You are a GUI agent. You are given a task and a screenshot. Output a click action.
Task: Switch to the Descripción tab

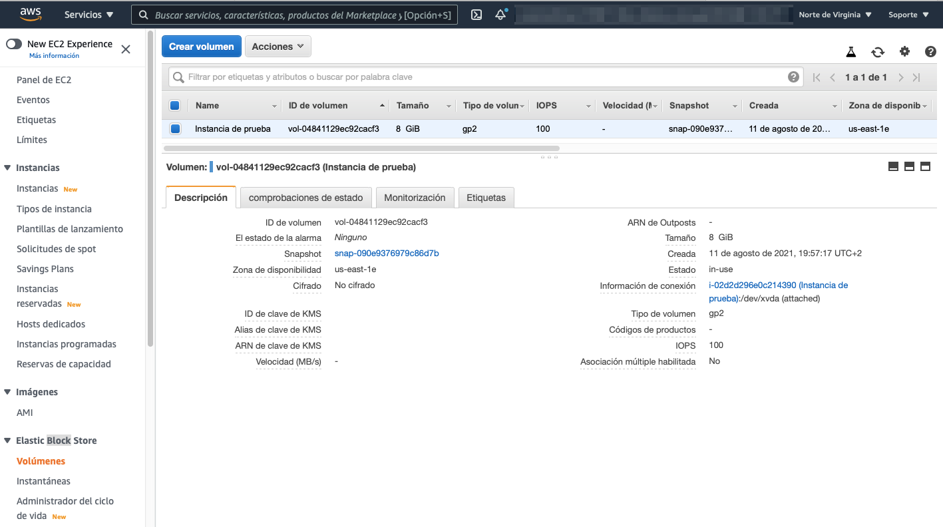pos(201,198)
